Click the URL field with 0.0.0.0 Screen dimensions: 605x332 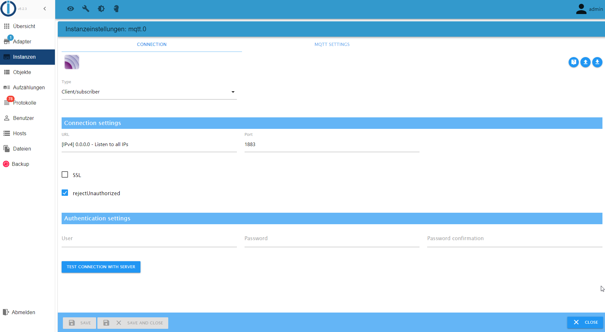coord(149,144)
